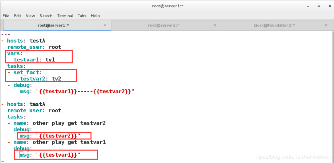Click the 'testvar1: tv1' line
Screen dimensions: 334x163
(x=34, y=60)
